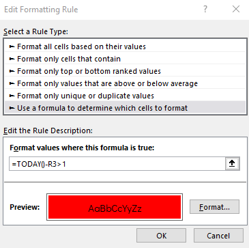Cancel the formatting rule changes
This screenshot has height=248, width=249.
[x=218, y=236]
